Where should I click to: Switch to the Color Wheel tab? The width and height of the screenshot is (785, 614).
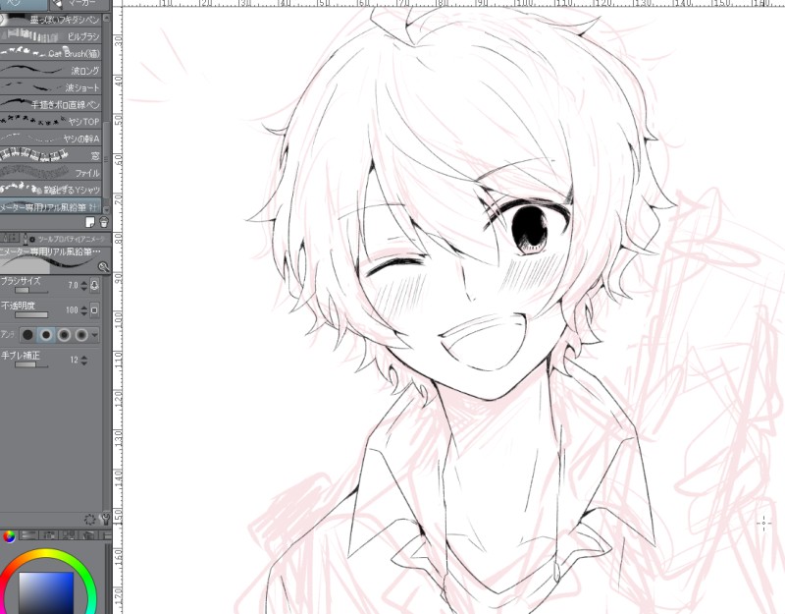click(9, 536)
